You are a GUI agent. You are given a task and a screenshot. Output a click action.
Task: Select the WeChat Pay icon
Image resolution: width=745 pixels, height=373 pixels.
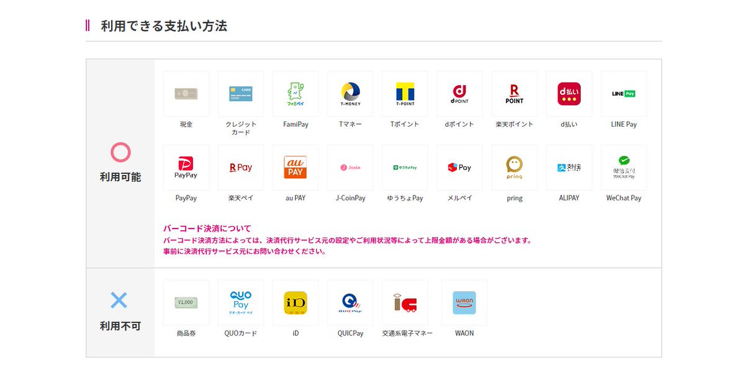point(624,168)
